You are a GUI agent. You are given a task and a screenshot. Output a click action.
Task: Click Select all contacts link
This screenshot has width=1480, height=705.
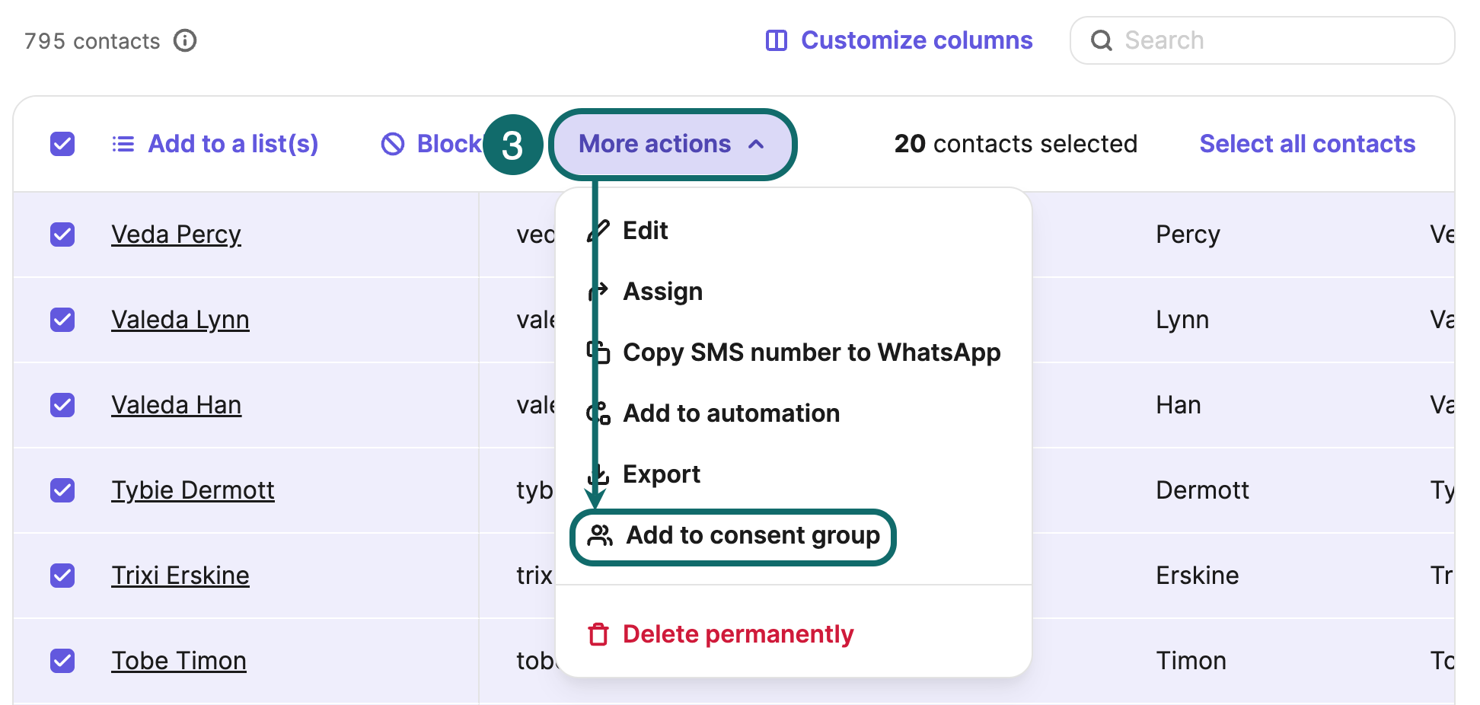click(1307, 144)
